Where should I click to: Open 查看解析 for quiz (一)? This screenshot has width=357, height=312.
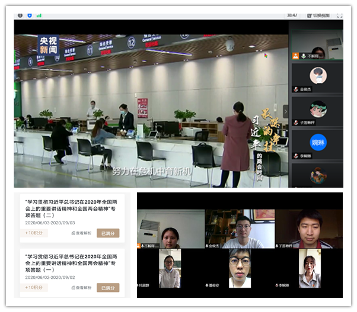(x=81, y=288)
